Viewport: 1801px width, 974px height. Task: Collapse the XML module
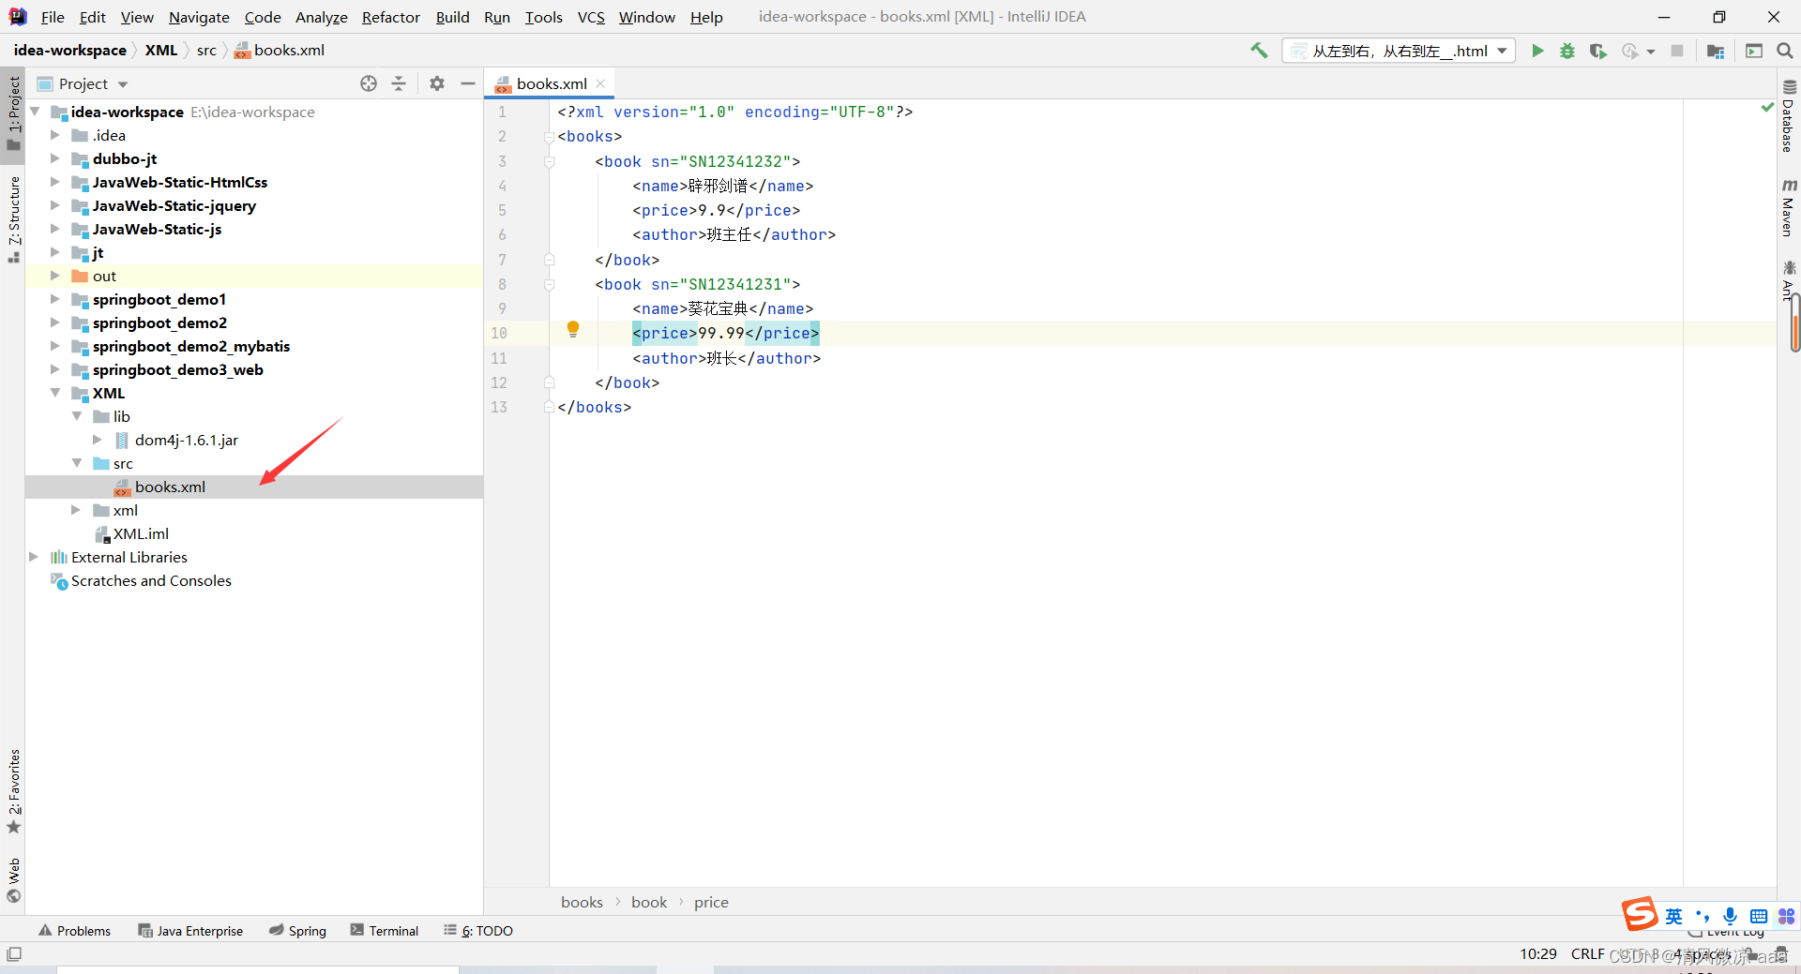(x=55, y=393)
